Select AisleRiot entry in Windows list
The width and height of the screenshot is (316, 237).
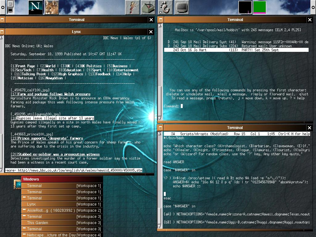coord(62,210)
